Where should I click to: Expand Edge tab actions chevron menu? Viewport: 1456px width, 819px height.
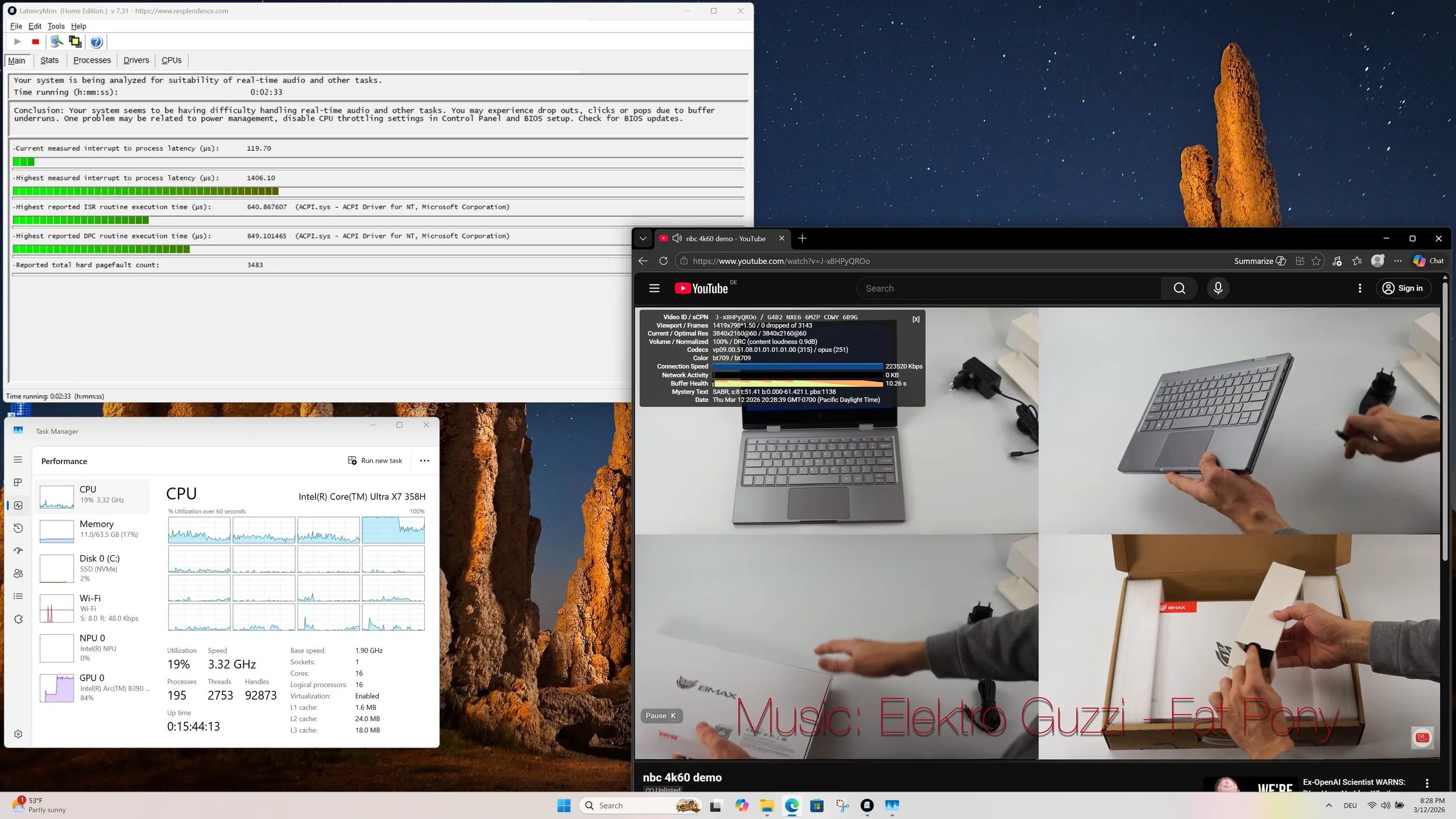[643, 238]
